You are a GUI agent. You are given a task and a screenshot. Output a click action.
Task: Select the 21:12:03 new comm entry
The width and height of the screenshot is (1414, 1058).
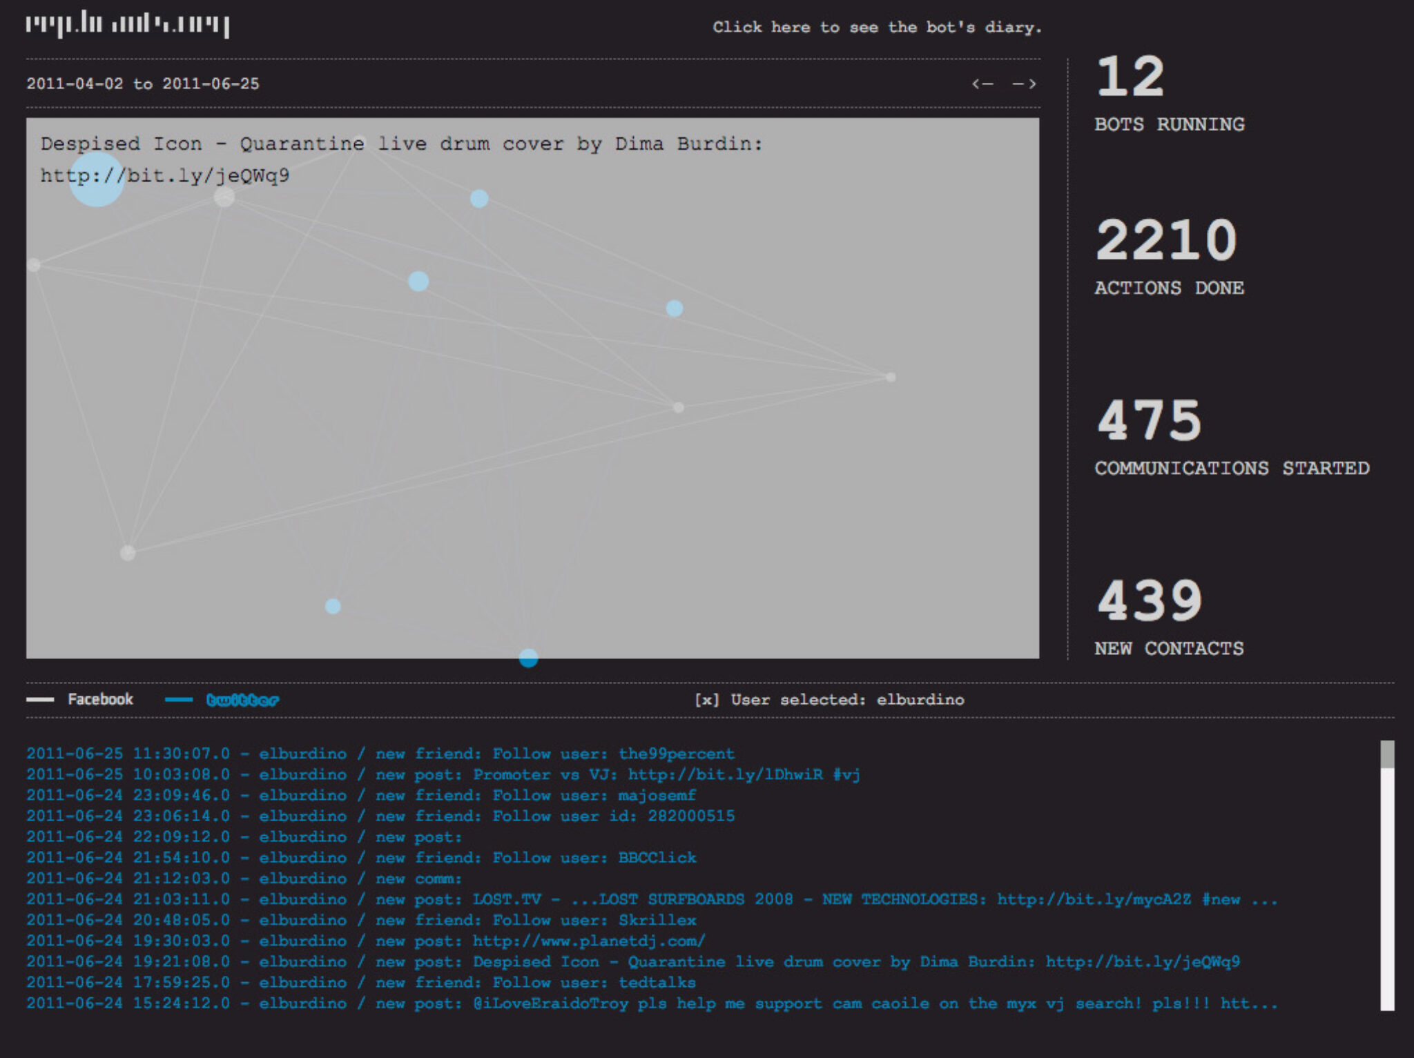244,878
